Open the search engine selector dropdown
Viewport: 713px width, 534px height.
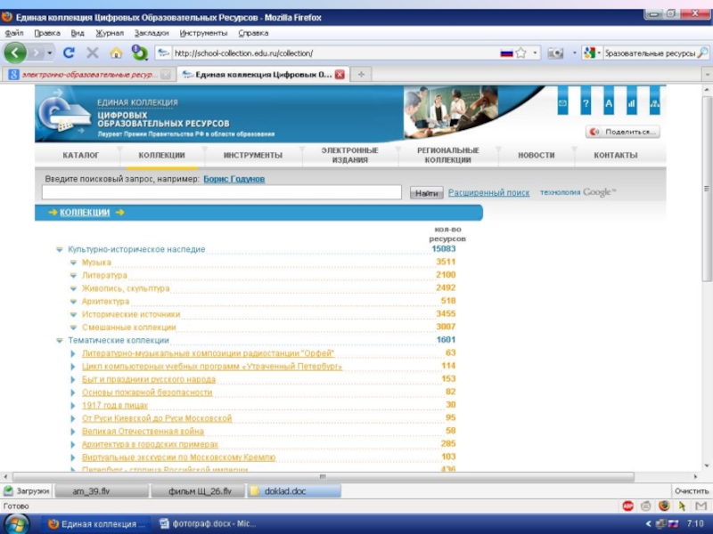click(591, 53)
